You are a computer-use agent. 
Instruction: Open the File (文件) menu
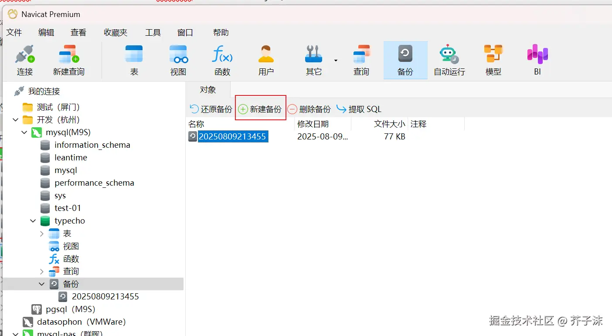click(x=14, y=32)
